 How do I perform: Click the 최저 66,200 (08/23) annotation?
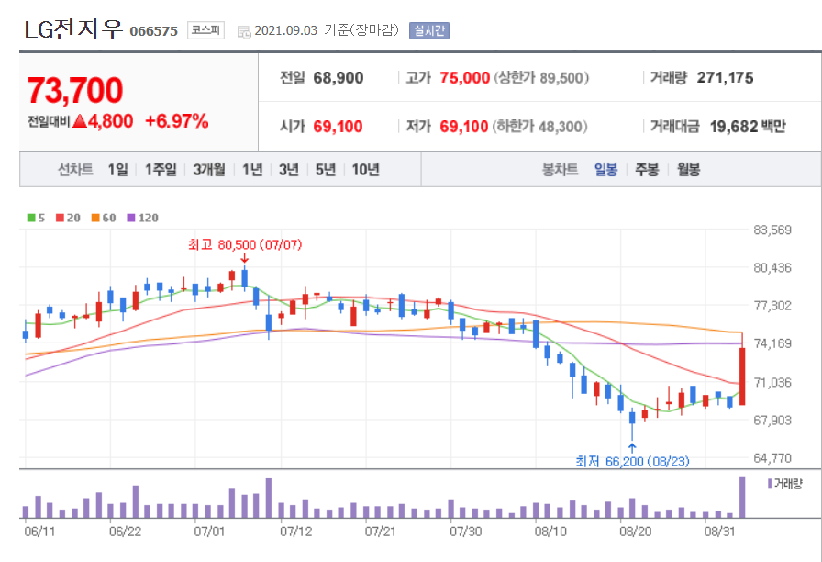click(632, 461)
